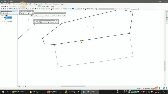Click the Select Topology icon
Screen dimensions: 168x94
click(x=35, y=22)
